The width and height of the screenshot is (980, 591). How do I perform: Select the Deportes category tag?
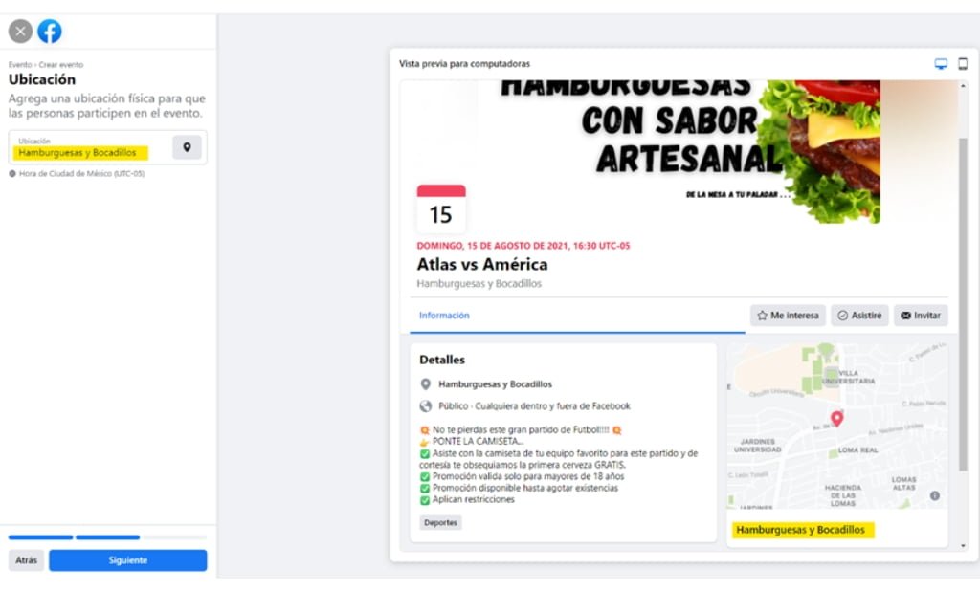coord(439,522)
